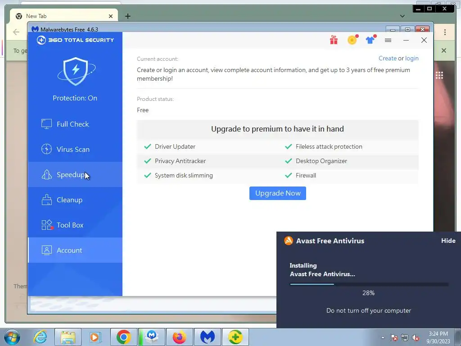Open the Windows Start menu
The height and width of the screenshot is (346, 461).
pyautogui.click(x=12, y=337)
